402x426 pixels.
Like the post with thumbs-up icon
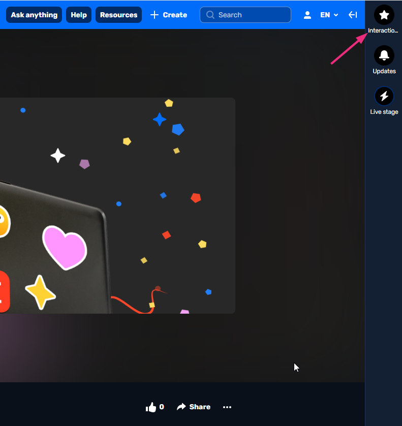coord(151,407)
